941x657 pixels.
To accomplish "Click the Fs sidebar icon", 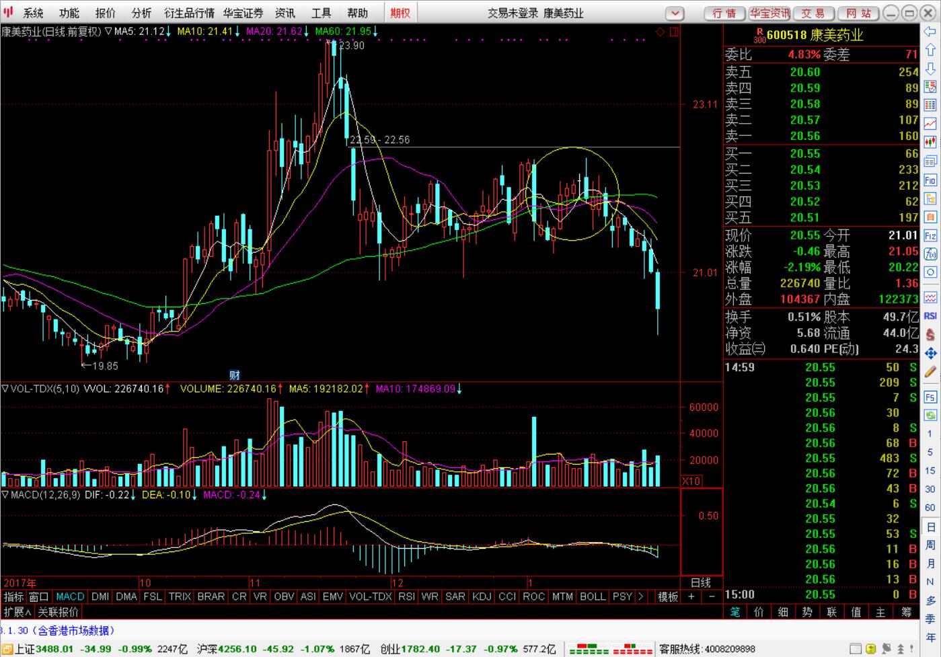I will click(x=930, y=396).
